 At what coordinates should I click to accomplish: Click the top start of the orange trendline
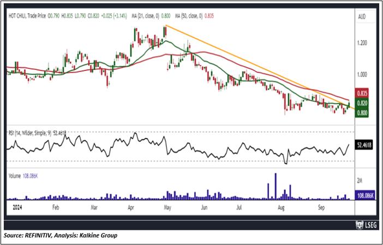point(166,25)
